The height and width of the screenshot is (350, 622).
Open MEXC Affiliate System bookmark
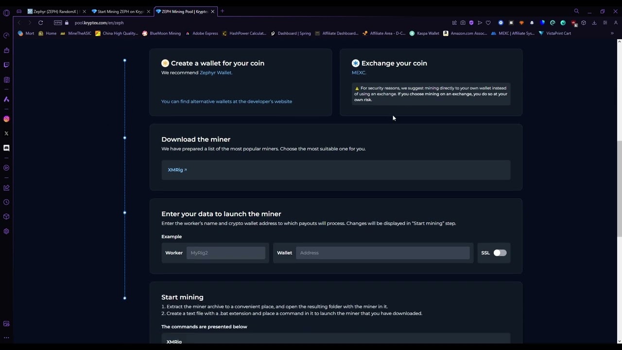512,34
